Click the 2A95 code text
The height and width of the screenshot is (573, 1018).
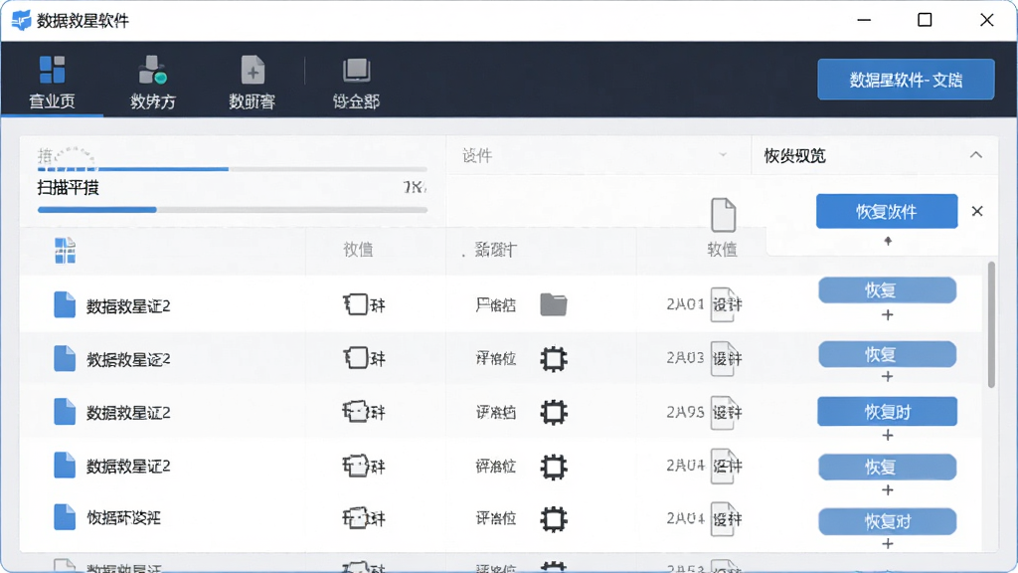click(685, 412)
